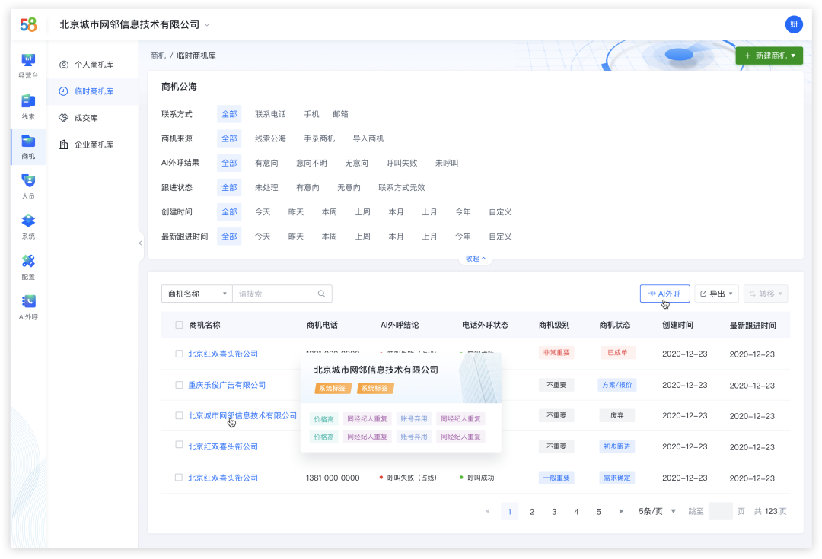Open the 人员 sidebar icon
The width and height of the screenshot is (822, 559).
[28, 186]
